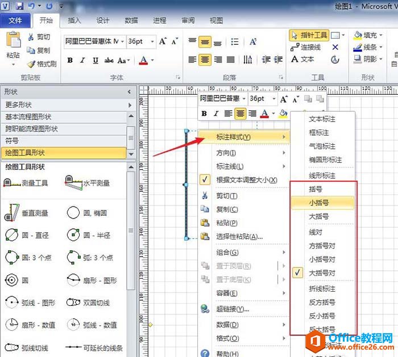Select Vertical Measure (垂直测量) shape
The width and height of the screenshot is (398, 357).
coord(26,213)
